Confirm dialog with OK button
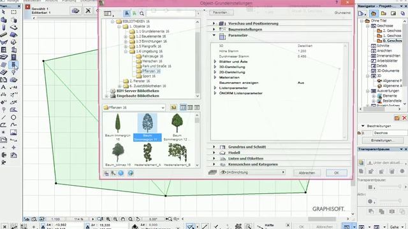Viewport: 408px width, 229px height. (337, 172)
